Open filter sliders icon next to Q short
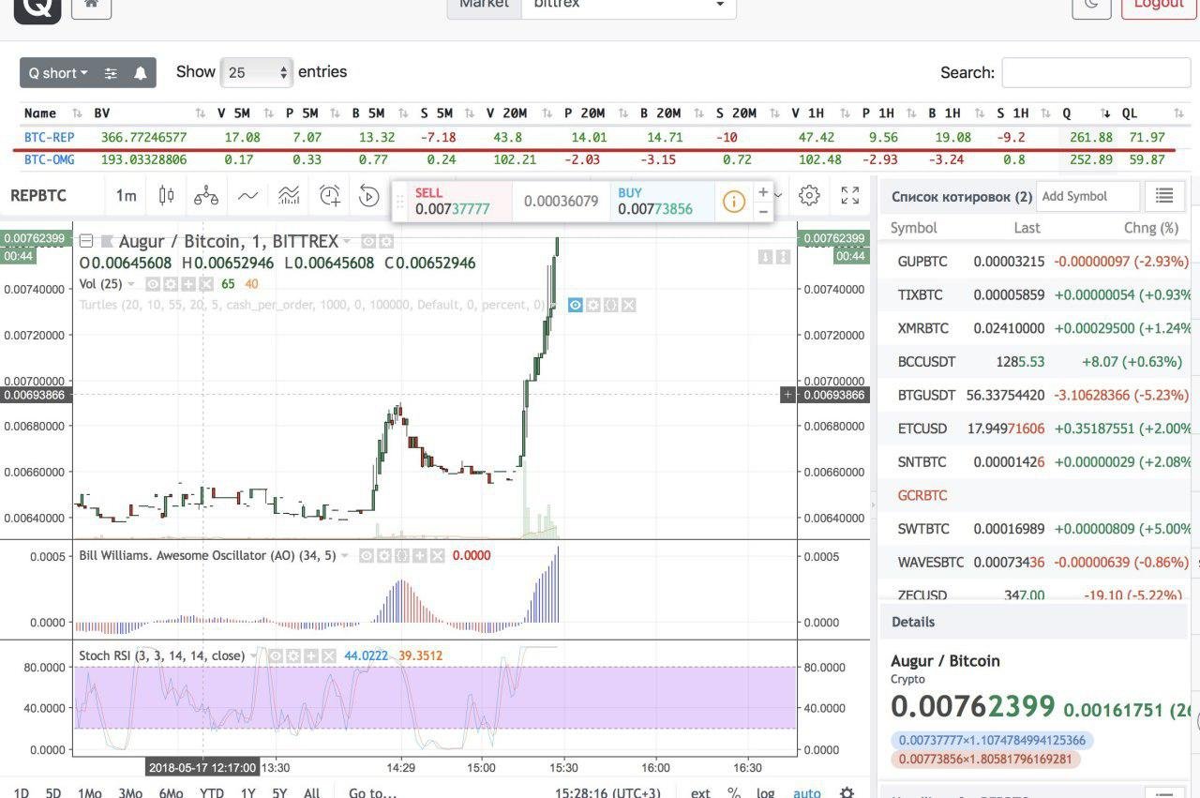The height and width of the screenshot is (798, 1200). coord(111,73)
